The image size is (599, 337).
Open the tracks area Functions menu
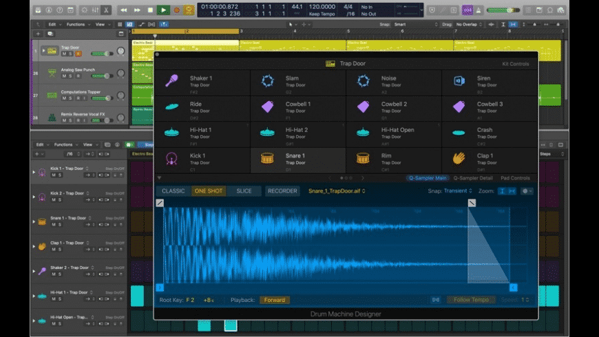pos(78,25)
